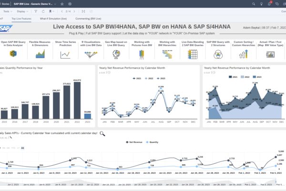Select the 6M time range button

8,148
